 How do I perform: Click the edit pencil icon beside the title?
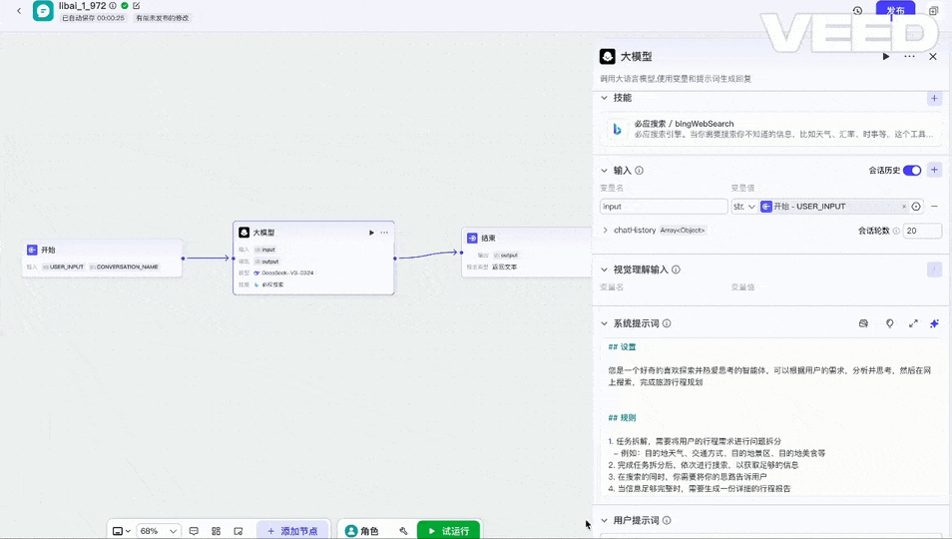137,5
